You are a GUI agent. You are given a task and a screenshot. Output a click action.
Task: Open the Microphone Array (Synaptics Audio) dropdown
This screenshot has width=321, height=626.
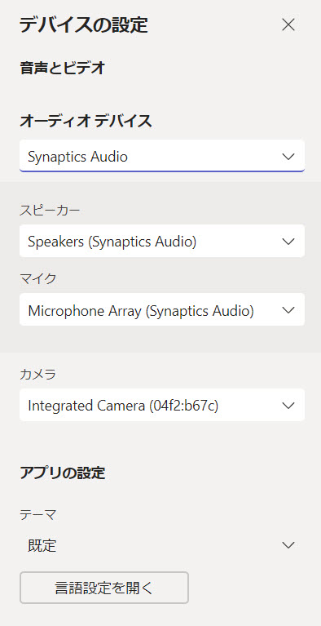pyautogui.click(x=162, y=309)
